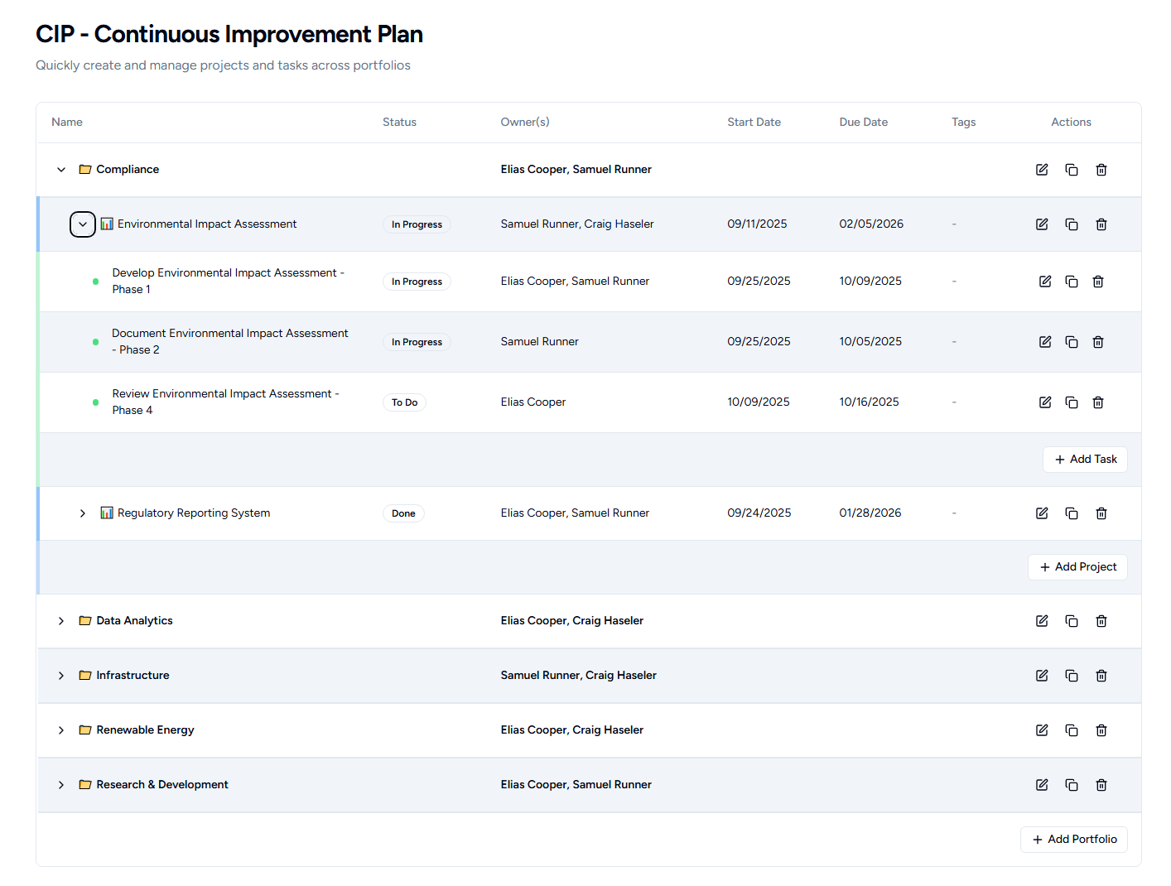Delete the Document Environmental Impact Assessment task
Screen dimensions: 1171x886
pos(1098,342)
